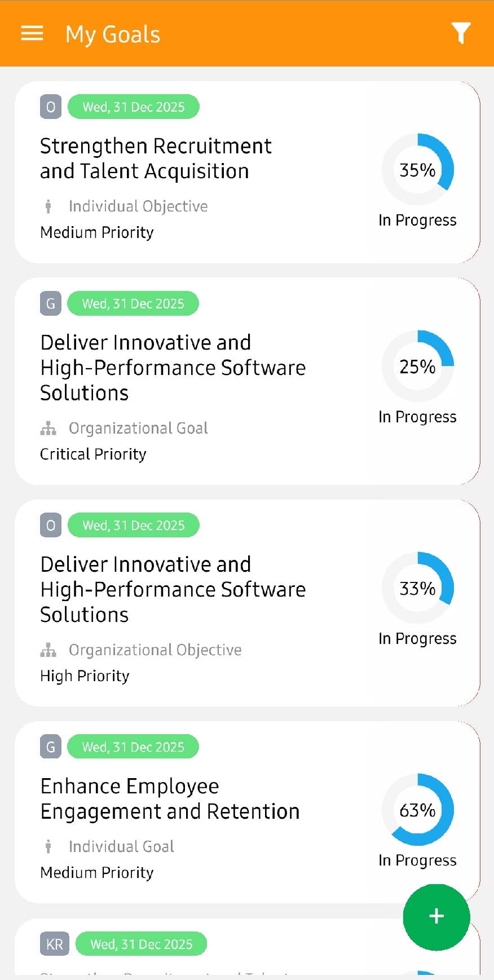Click the KR badge on the bottom card
494x980 pixels.
click(x=55, y=944)
